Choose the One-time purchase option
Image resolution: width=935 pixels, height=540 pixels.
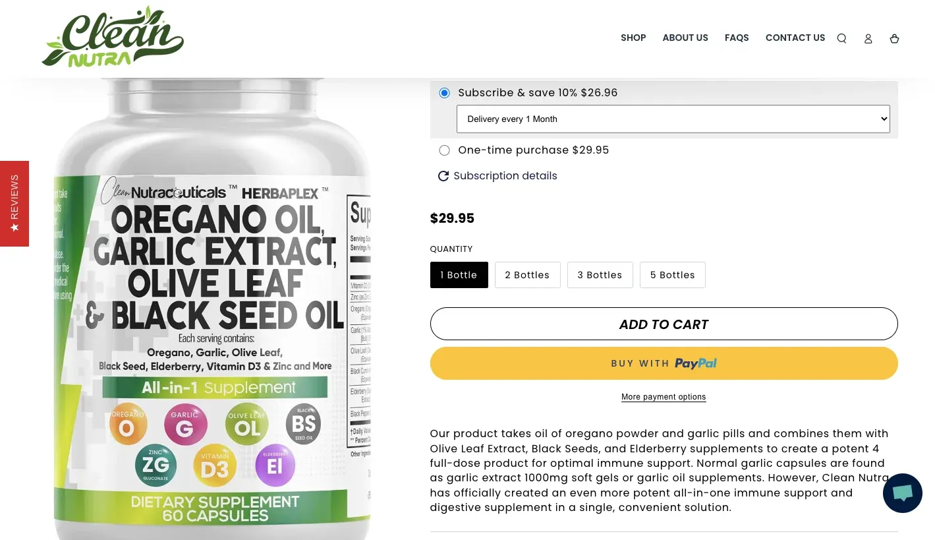pyautogui.click(x=444, y=150)
